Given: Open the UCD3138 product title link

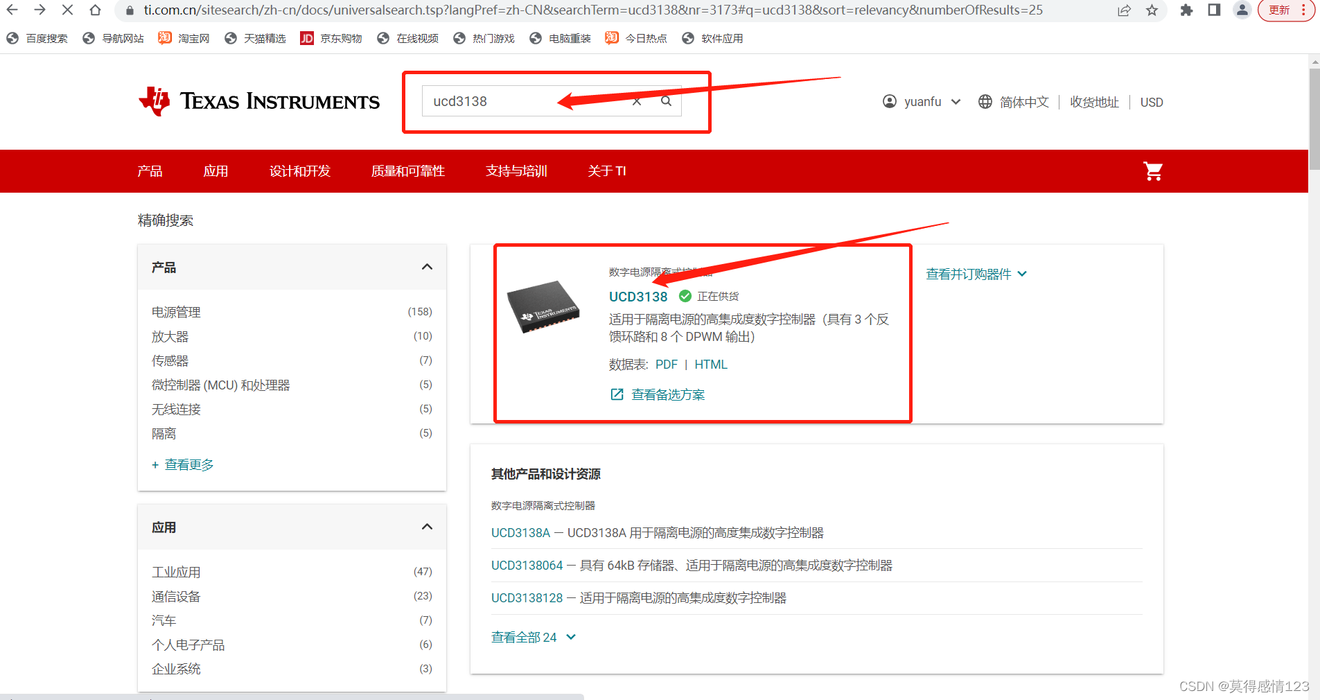Looking at the screenshot, I should (x=638, y=297).
